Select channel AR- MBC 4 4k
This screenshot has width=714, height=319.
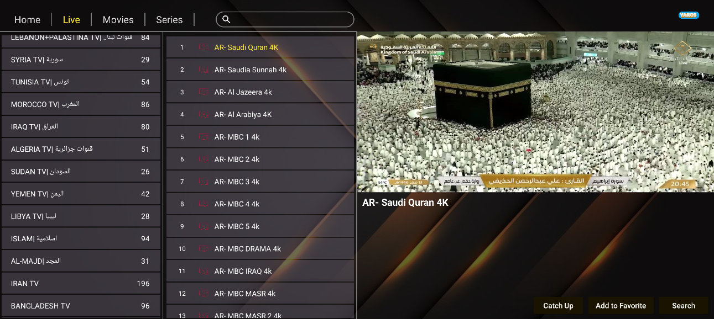pyautogui.click(x=260, y=204)
